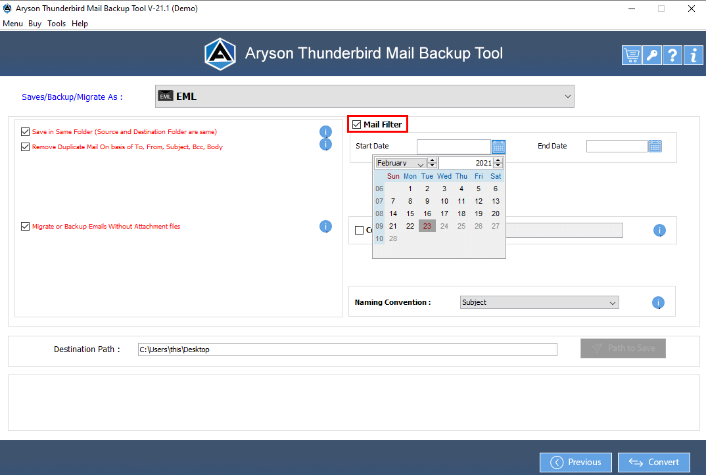Click week number 08 in calendar

click(x=379, y=214)
